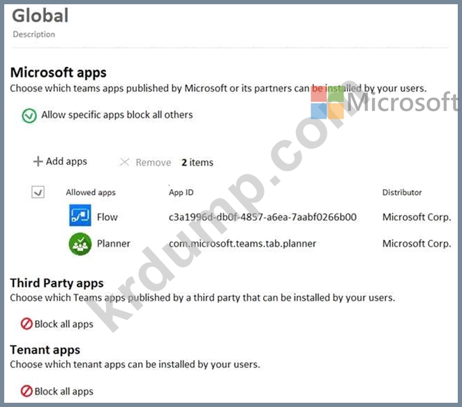The height and width of the screenshot is (407, 462).
Task: Open Third Party apps 'Block all apps' setting
Action: [x=64, y=324]
